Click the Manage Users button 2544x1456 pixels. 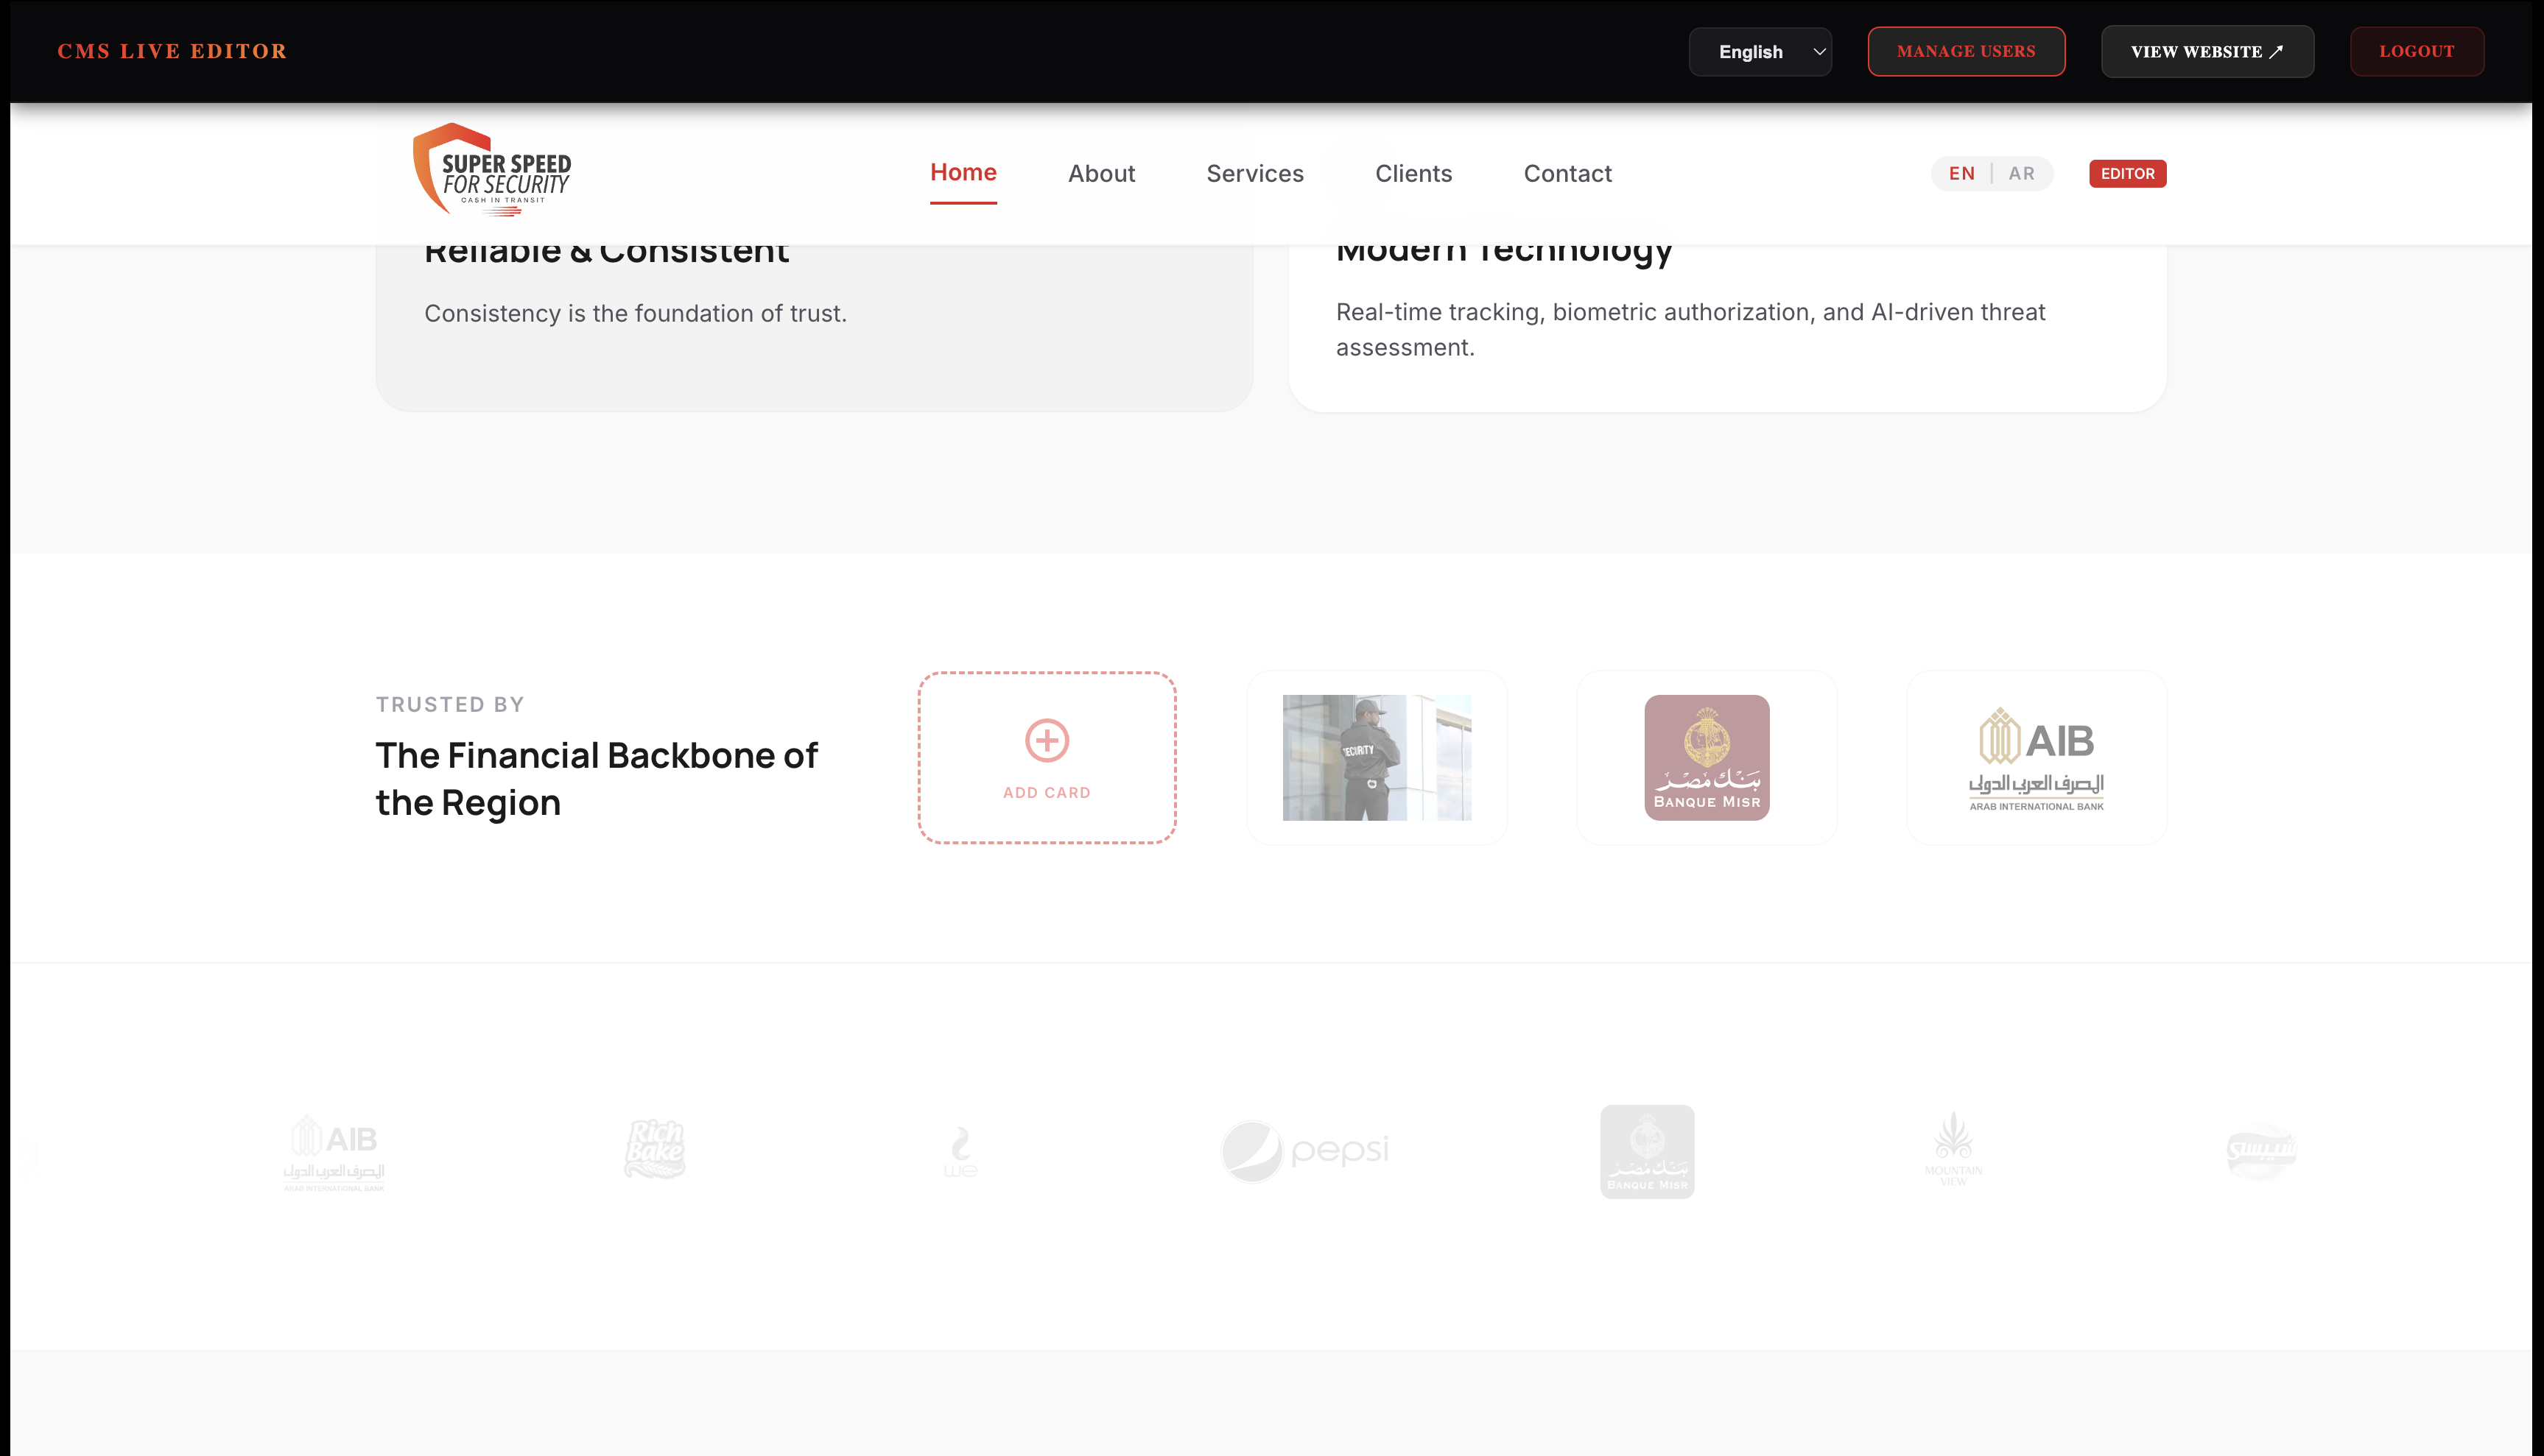point(1966,52)
